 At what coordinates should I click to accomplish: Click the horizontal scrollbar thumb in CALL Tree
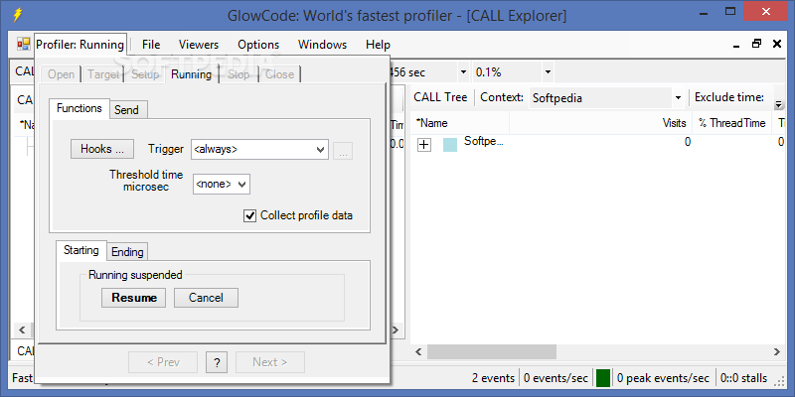click(x=491, y=351)
